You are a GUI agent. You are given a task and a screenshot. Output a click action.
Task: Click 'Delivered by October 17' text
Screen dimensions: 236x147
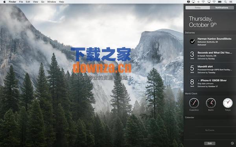point(208,86)
